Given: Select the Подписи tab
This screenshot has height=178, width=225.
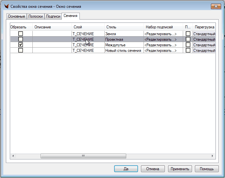Looking at the screenshot, I should click(x=53, y=16).
